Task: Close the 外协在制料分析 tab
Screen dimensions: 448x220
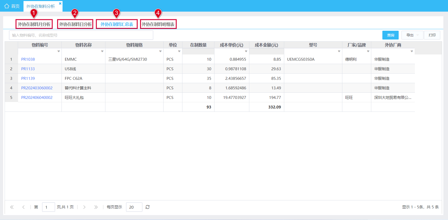Action: [60, 3]
